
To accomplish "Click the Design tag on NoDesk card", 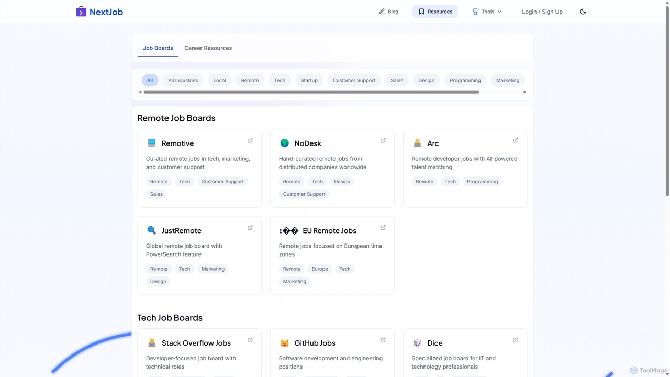I will click(x=342, y=181).
